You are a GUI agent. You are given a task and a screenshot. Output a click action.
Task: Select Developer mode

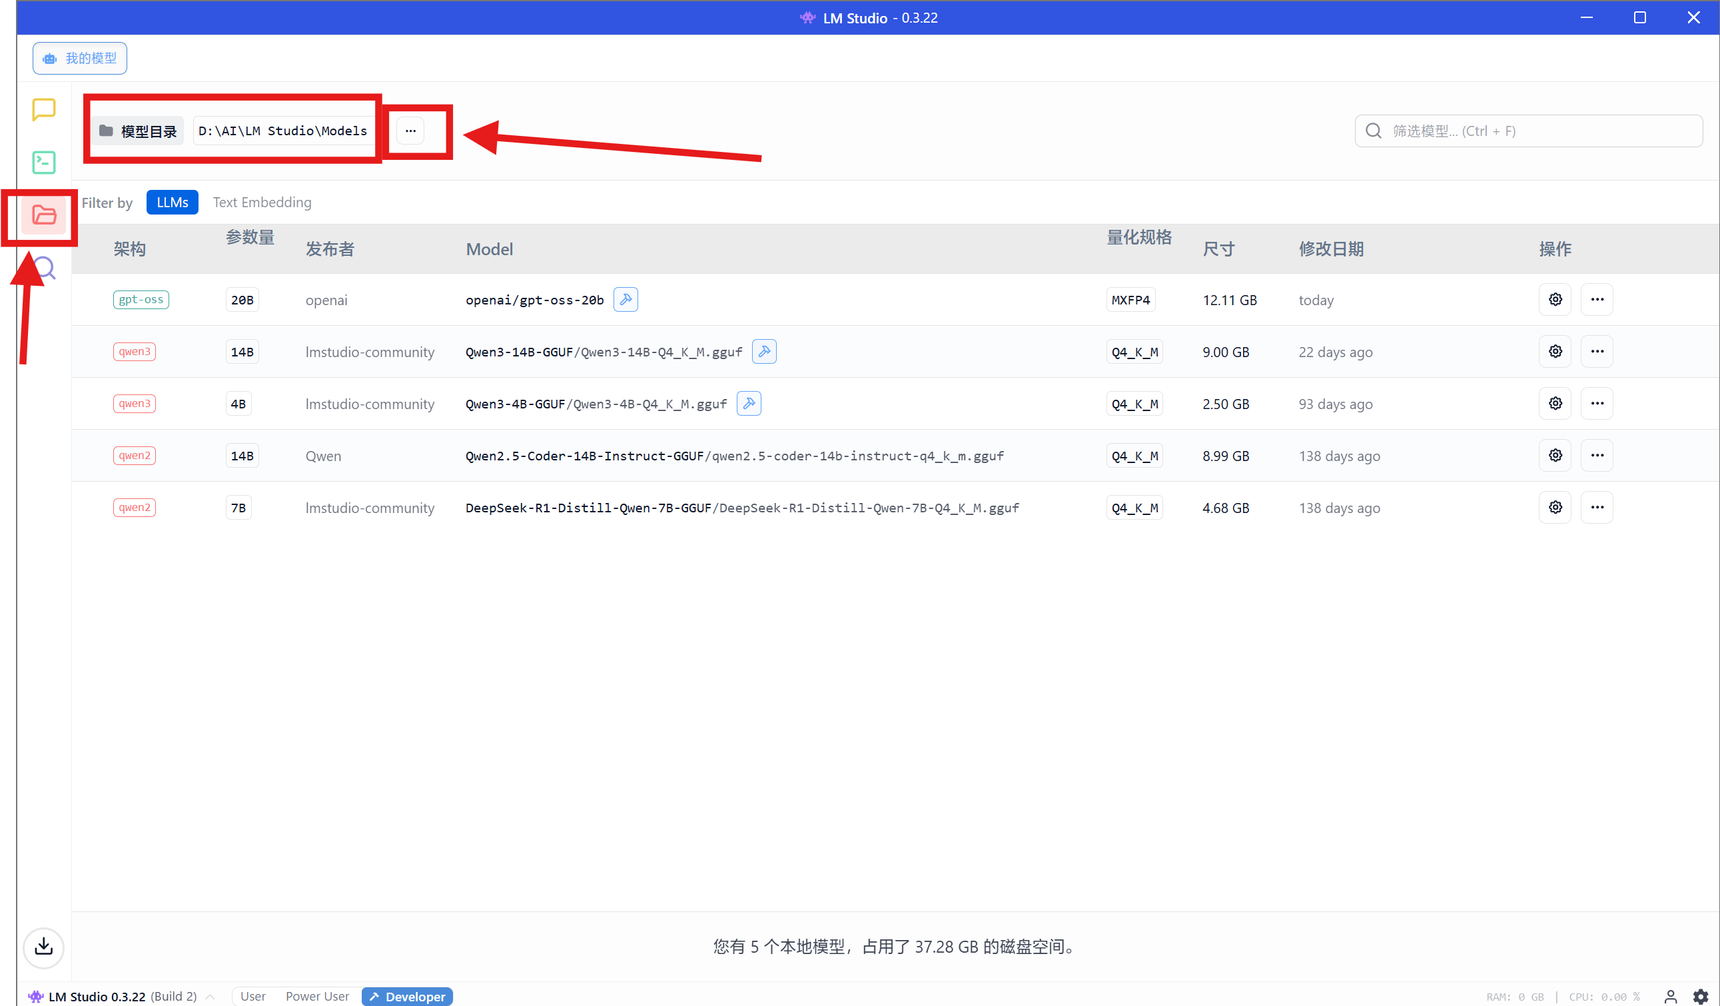(408, 997)
